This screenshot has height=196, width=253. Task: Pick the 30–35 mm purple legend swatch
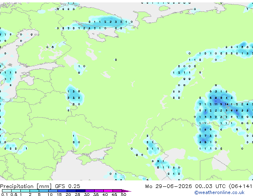(90, 191)
